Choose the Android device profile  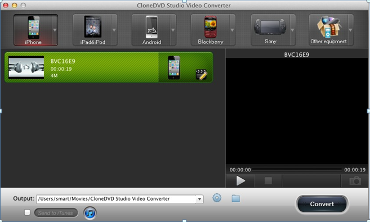[151, 30]
